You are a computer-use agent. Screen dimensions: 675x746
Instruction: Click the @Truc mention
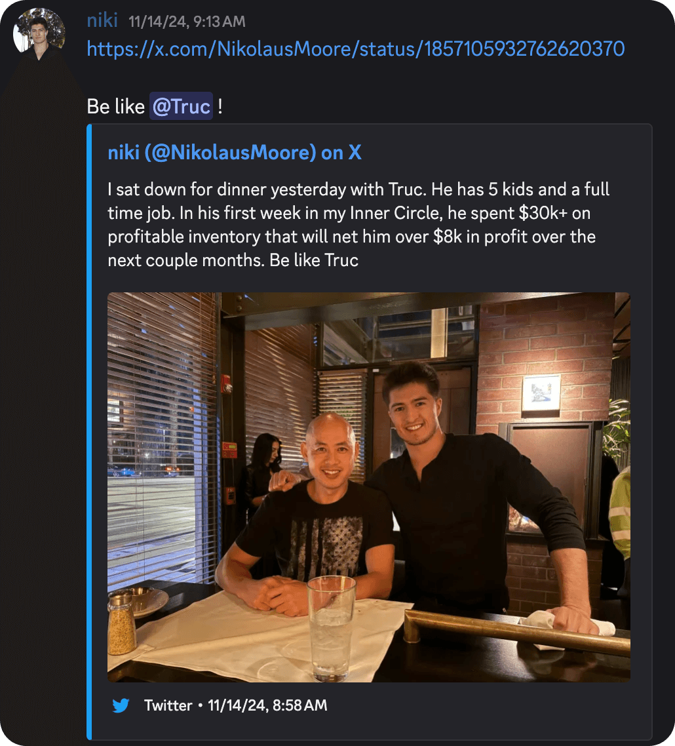[x=182, y=106]
